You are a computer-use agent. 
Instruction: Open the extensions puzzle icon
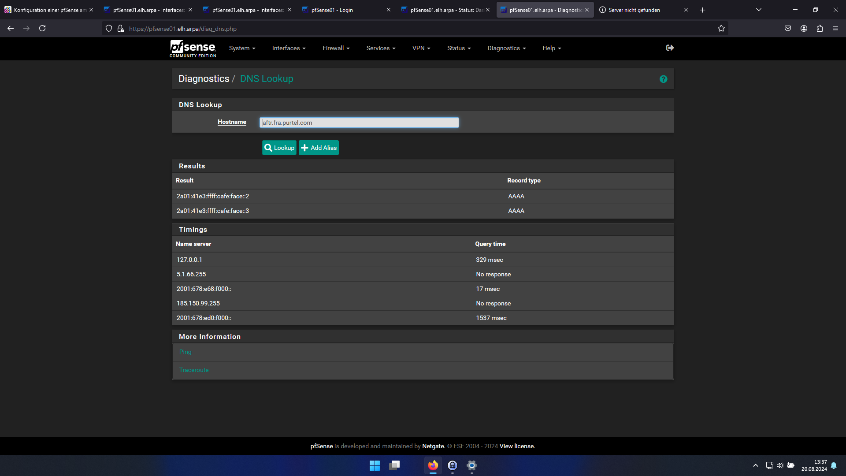820,28
